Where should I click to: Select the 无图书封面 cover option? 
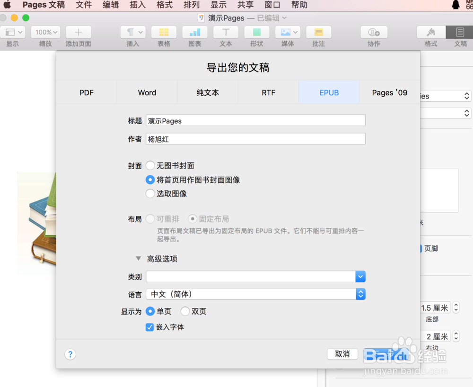pyautogui.click(x=150, y=166)
